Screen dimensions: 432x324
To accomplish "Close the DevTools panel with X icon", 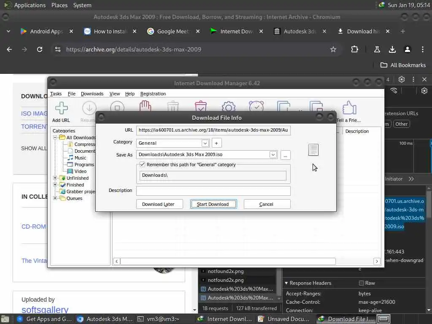I will (x=424, y=79).
